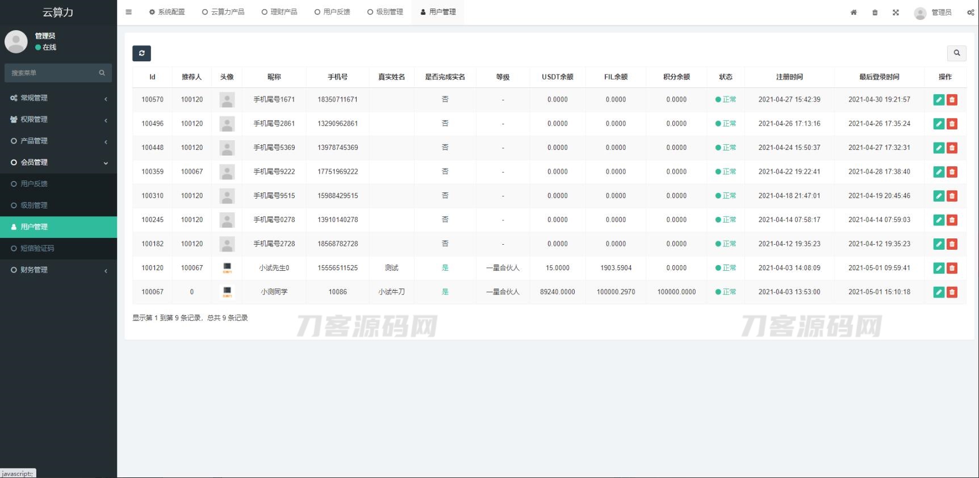Image resolution: width=979 pixels, height=478 pixels.
Task: Delete user 100496 with trash icon
Action: 952,124
